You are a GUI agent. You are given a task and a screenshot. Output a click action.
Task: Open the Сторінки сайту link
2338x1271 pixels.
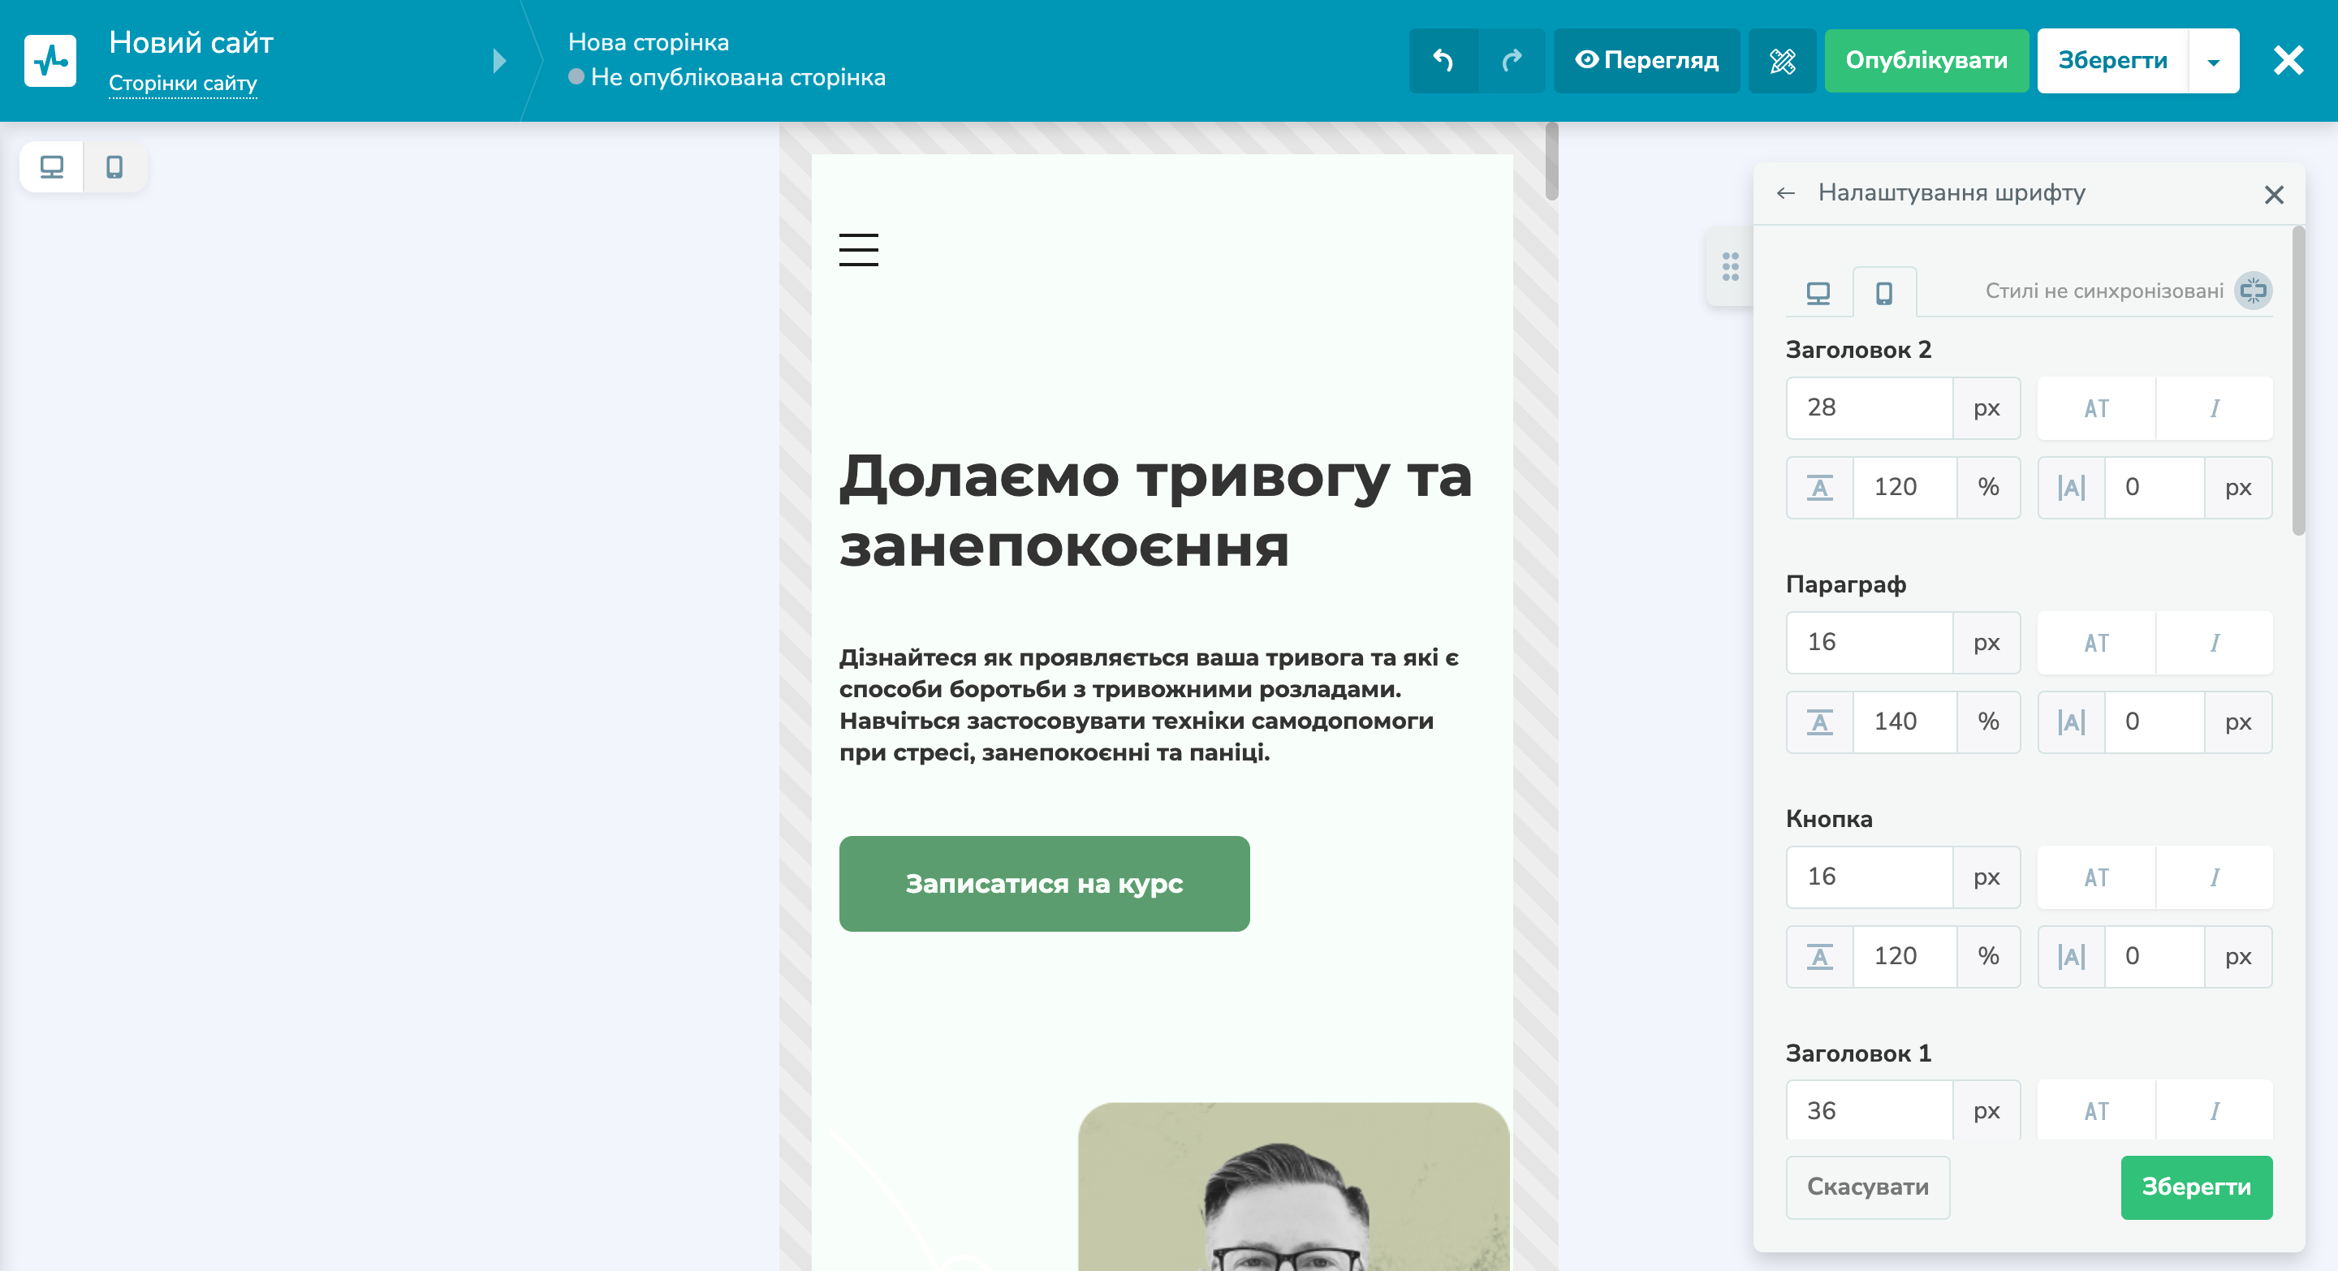[183, 83]
